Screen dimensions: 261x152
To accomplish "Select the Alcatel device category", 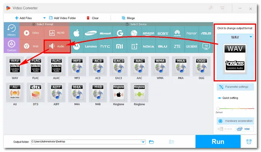I will (x=191, y=46).
